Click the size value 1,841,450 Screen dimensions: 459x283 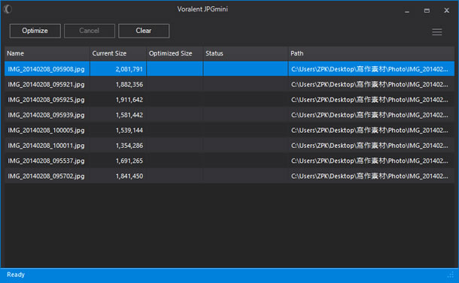[x=129, y=176]
